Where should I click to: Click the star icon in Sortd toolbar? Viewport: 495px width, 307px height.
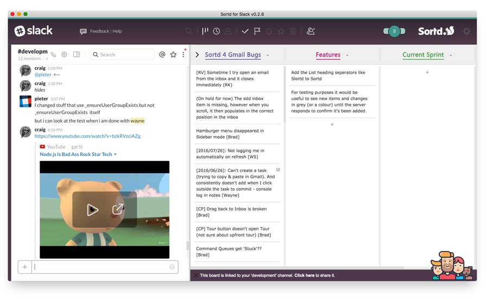coord(281,31)
